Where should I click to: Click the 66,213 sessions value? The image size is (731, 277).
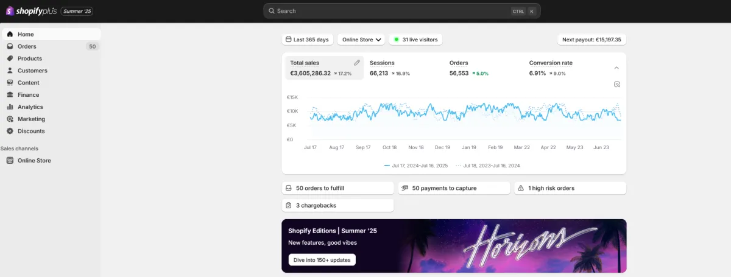379,73
